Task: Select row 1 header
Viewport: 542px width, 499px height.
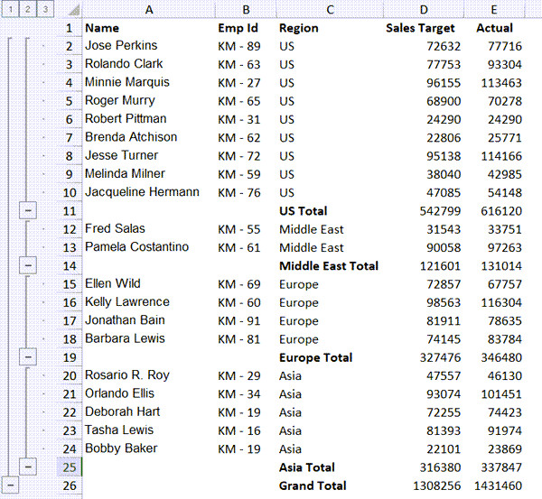Action: coord(69,27)
